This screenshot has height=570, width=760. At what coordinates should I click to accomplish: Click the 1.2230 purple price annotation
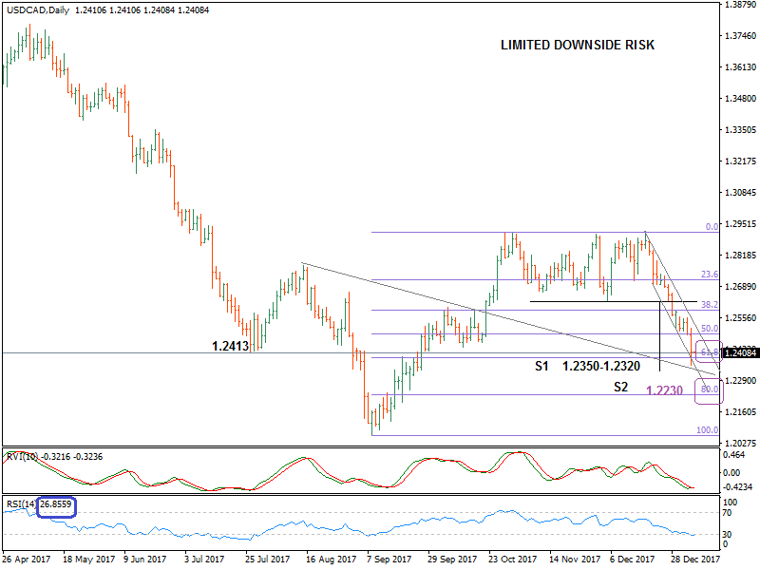click(x=663, y=389)
